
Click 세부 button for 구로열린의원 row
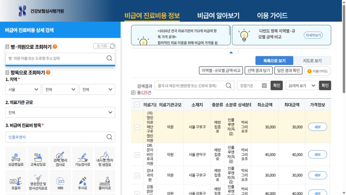tap(317, 127)
